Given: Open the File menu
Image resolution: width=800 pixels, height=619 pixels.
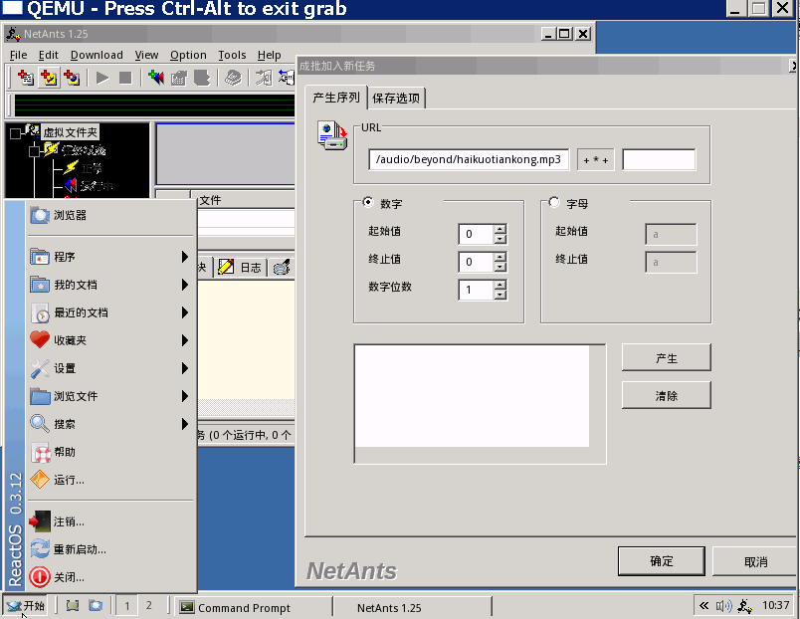Looking at the screenshot, I should 18,55.
